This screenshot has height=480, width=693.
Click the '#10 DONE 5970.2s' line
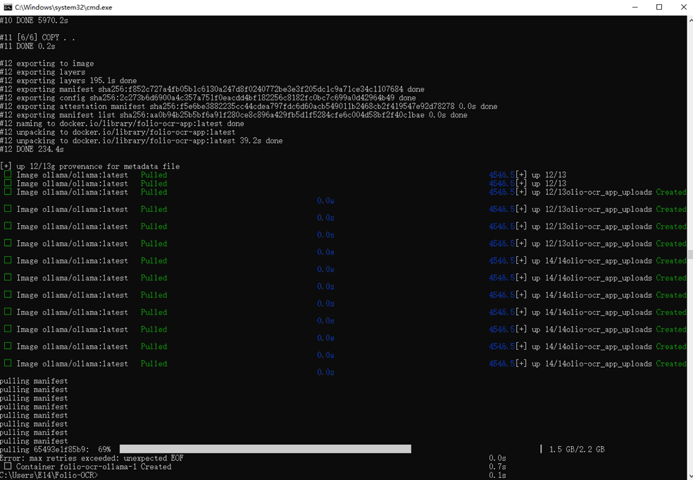[34, 21]
